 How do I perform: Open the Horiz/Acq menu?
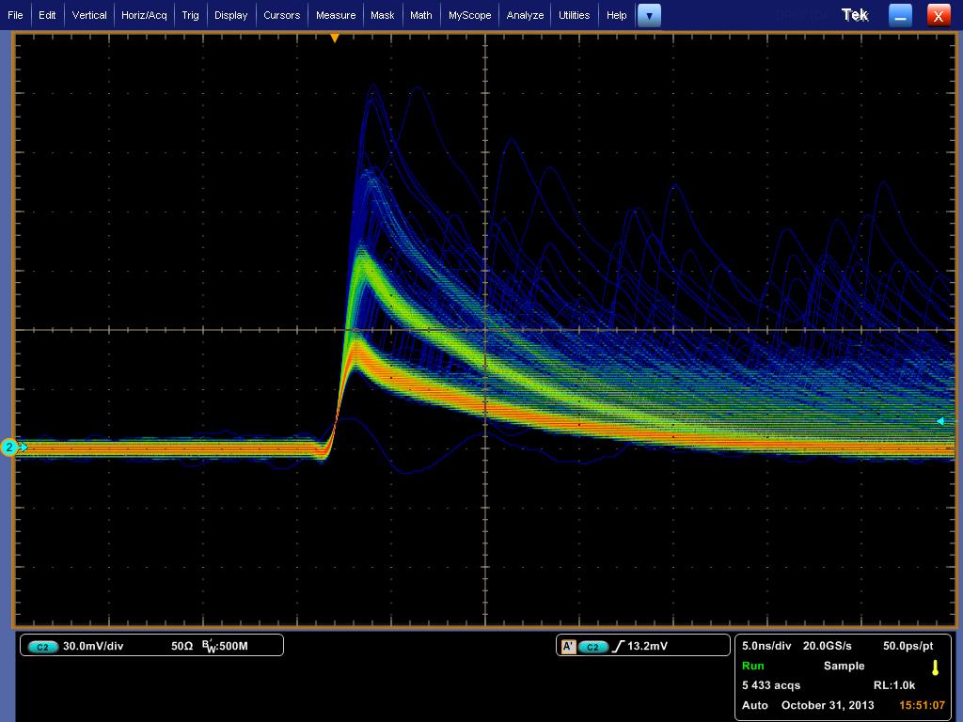point(144,15)
